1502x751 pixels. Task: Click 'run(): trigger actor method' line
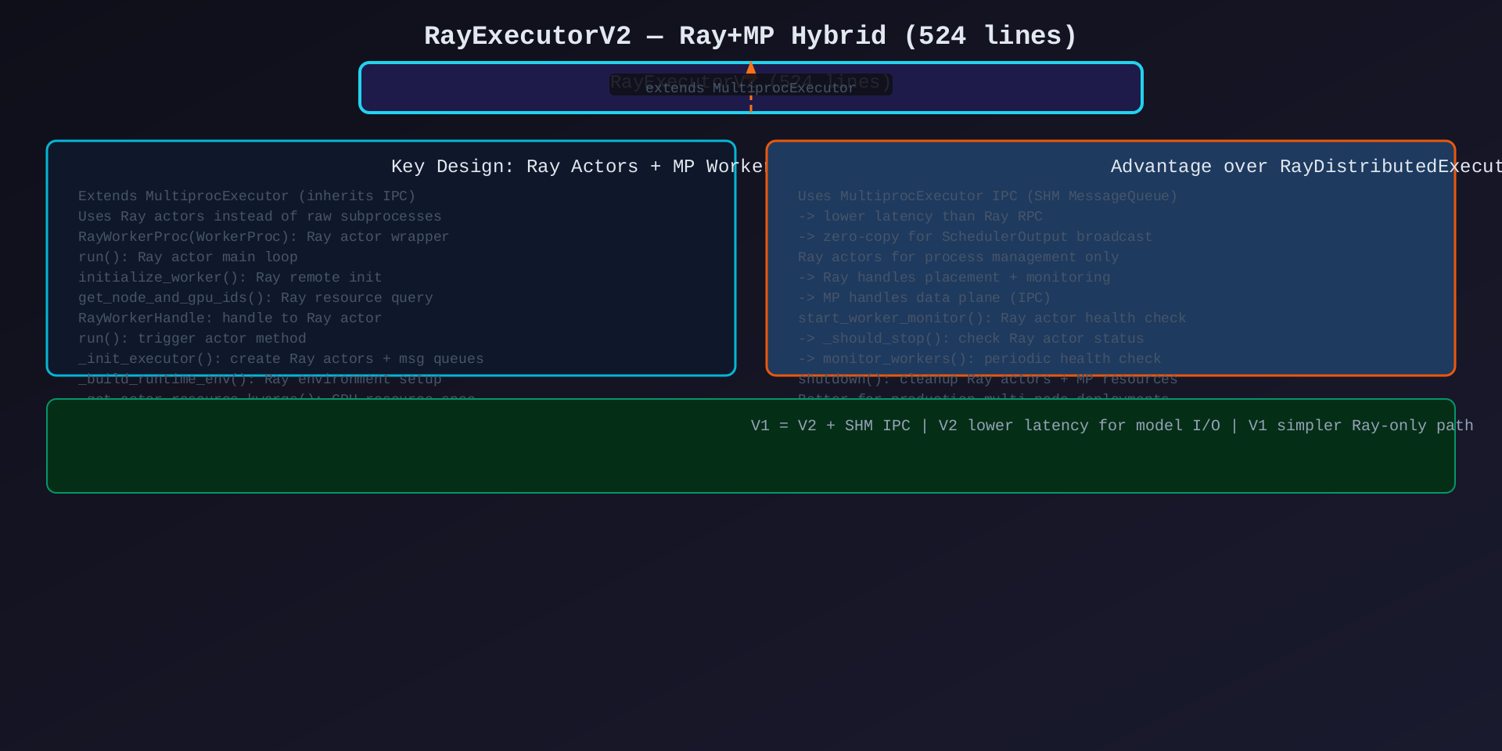tap(192, 339)
